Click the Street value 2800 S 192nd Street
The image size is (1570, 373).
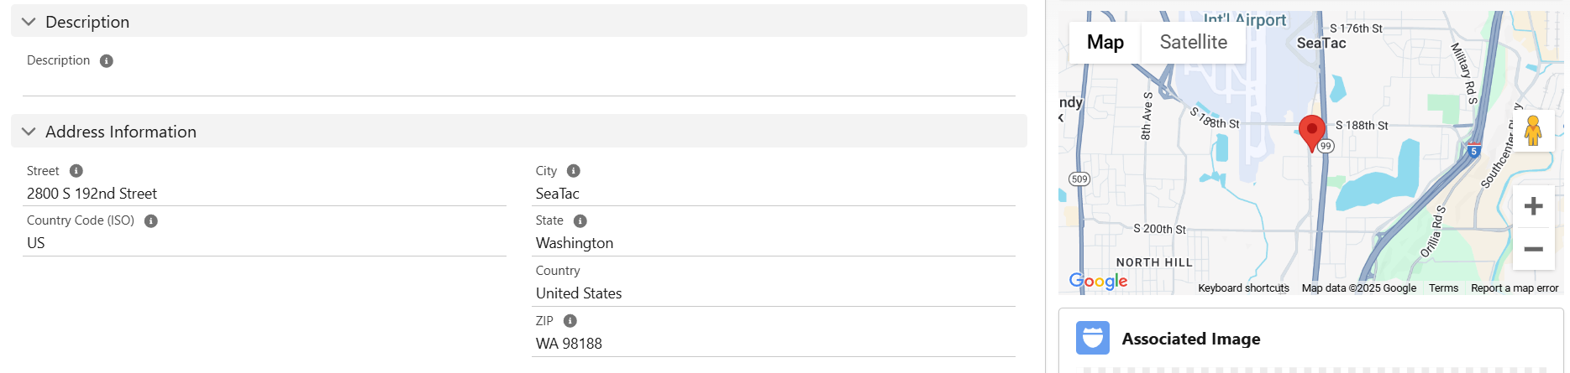92,194
